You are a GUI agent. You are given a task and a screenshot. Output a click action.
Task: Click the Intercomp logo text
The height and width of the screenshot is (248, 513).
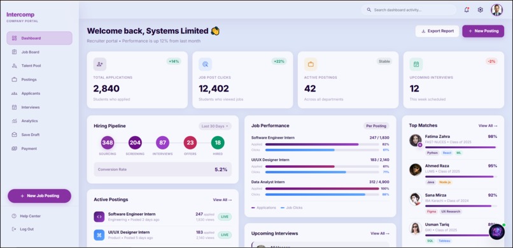pyautogui.click(x=20, y=15)
